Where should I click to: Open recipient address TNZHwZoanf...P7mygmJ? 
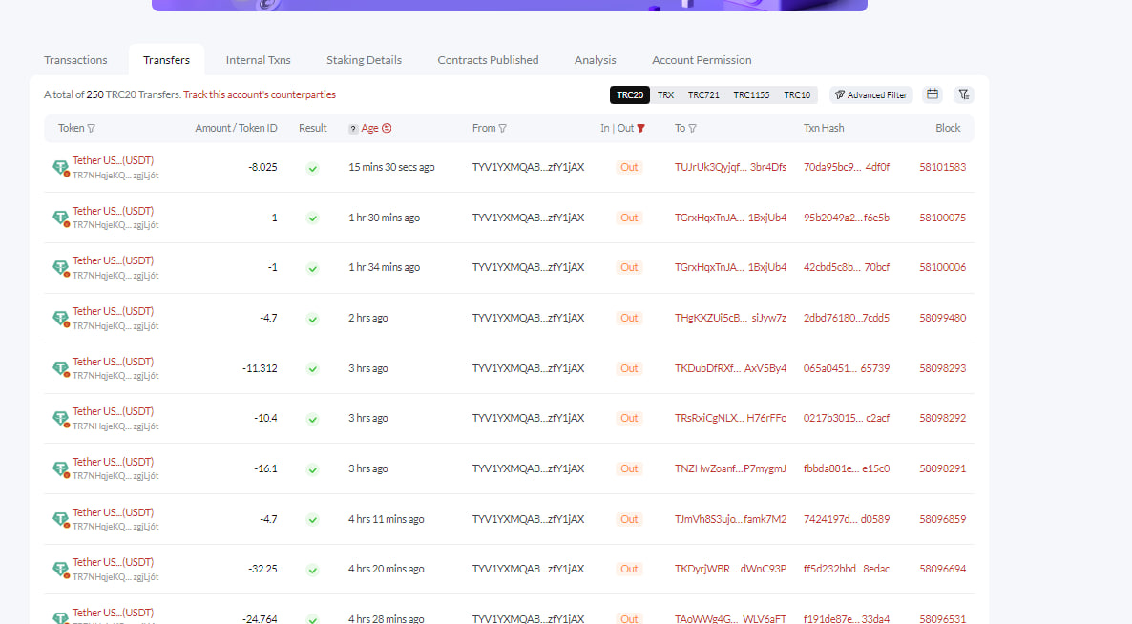point(730,468)
